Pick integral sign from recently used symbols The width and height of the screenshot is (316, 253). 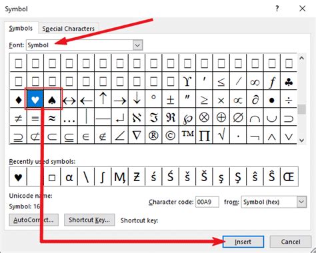103,177
